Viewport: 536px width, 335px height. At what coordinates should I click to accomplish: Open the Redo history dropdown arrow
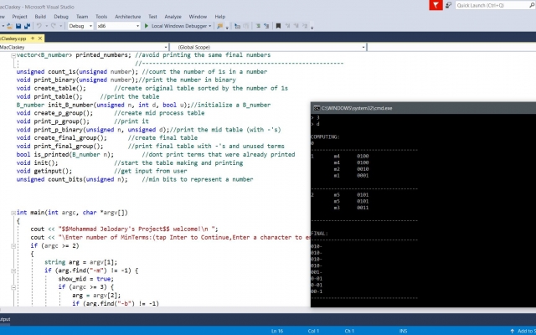pyautogui.click(x=61, y=26)
